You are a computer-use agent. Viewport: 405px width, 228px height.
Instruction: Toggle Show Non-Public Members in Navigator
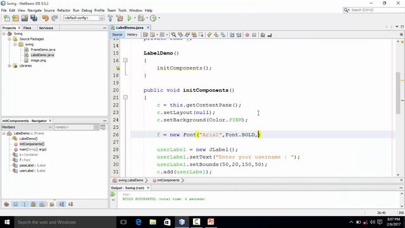click(34, 204)
